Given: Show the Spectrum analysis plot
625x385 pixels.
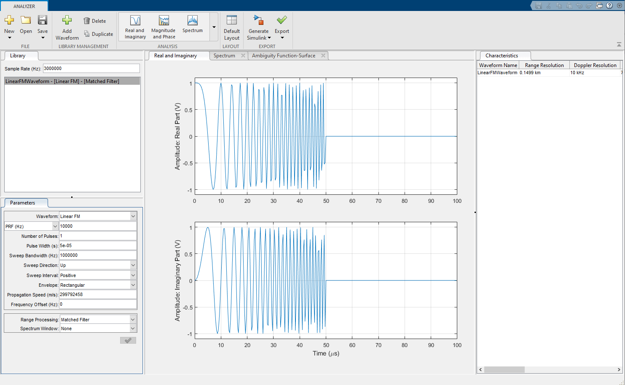Looking at the screenshot, I should [x=192, y=25].
